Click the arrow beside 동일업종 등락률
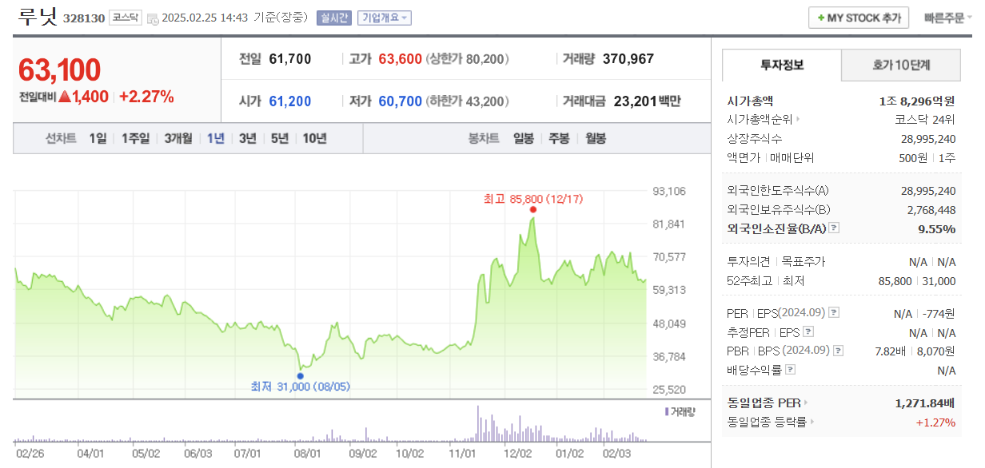 coord(812,422)
